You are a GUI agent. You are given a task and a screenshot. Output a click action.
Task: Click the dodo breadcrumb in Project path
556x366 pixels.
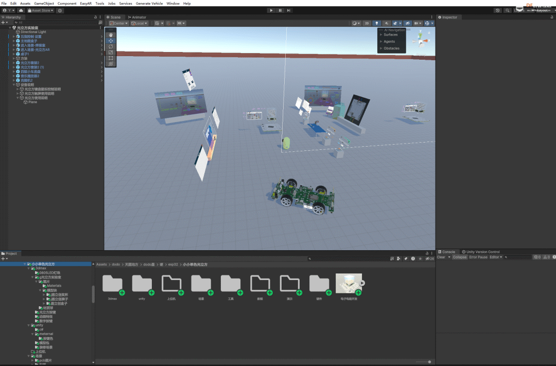coord(116,265)
